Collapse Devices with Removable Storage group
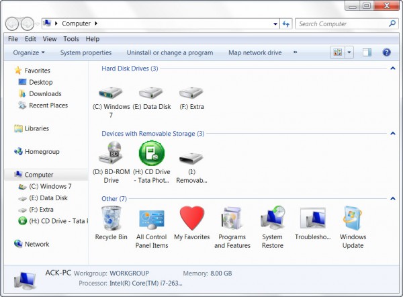 pyautogui.click(x=392, y=133)
